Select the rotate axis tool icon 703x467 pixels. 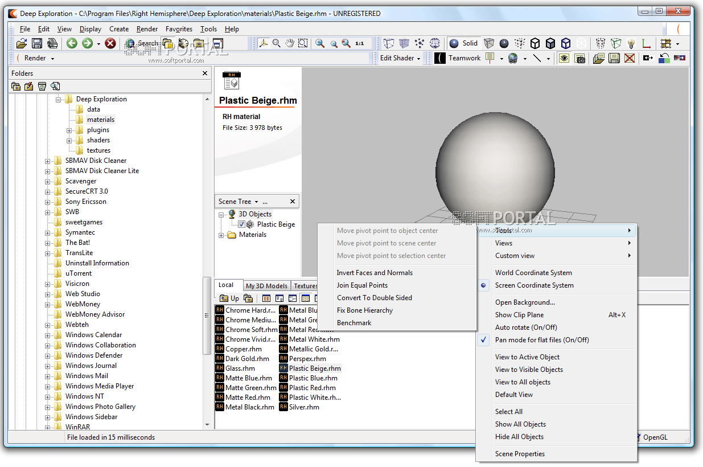click(x=263, y=43)
